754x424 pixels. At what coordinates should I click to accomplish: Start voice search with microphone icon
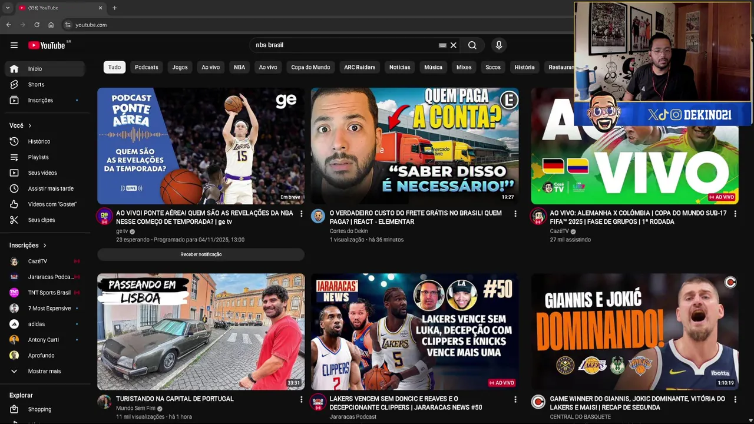499,45
